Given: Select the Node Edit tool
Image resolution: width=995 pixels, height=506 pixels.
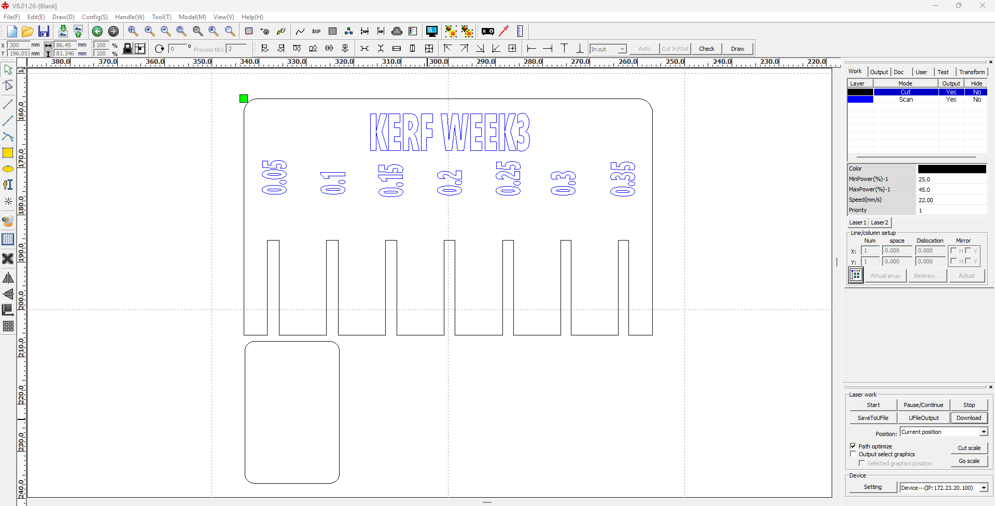Looking at the screenshot, I should (x=8, y=86).
